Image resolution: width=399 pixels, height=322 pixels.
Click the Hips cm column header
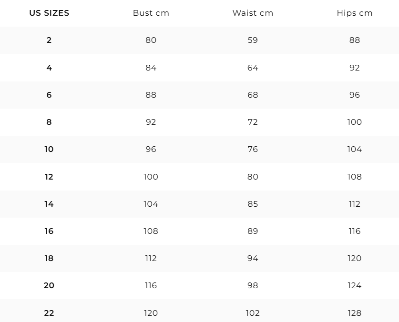(355, 13)
